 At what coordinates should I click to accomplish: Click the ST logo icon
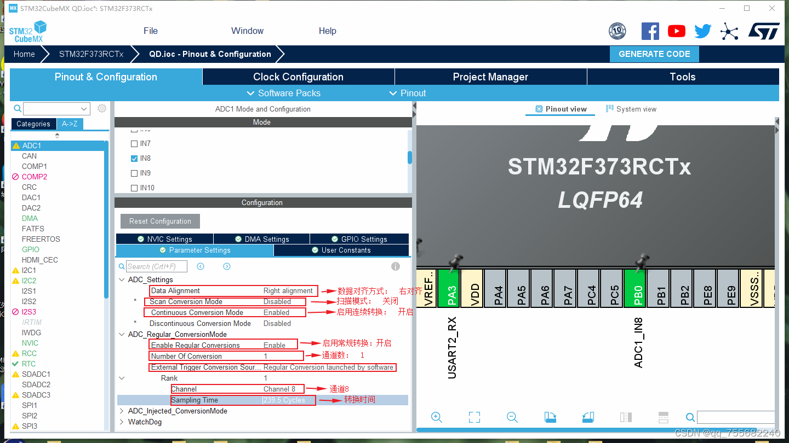764,31
